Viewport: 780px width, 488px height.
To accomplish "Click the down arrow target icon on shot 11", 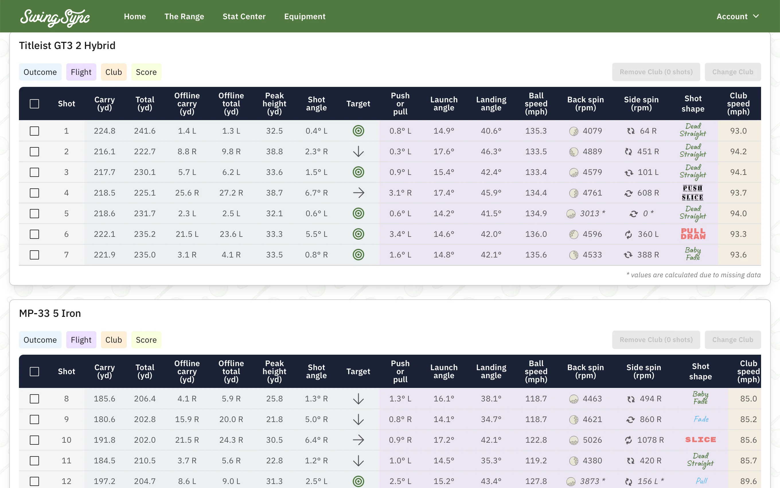I will (358, 460).
